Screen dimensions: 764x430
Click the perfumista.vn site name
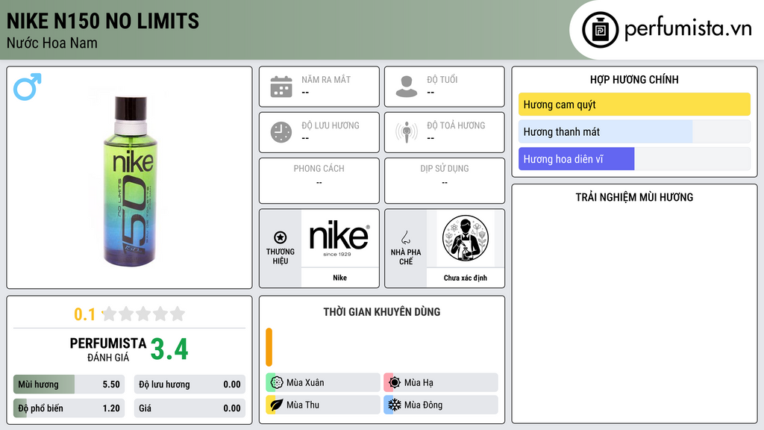[687, 29]
